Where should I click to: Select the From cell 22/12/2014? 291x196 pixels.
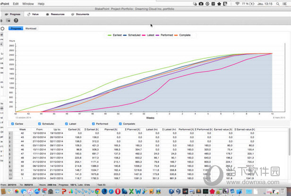[39, 174]
